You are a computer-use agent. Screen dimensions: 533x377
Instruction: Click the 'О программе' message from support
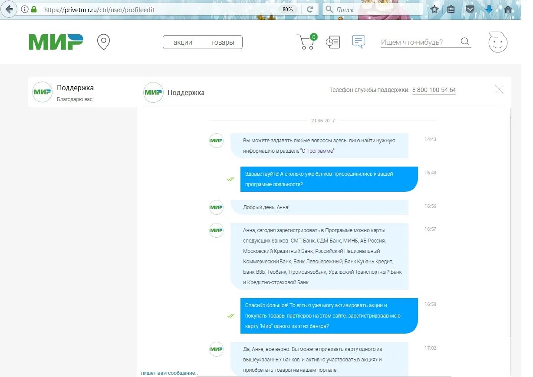[x=319, y=146]
